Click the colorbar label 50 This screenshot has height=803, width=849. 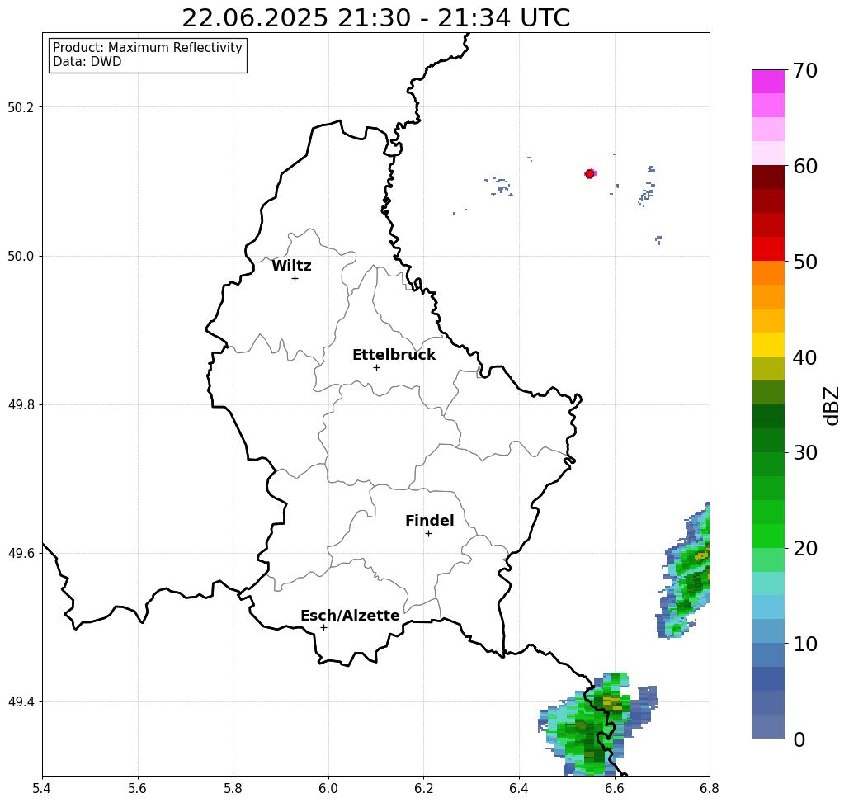pyautogui.click(x=805, y=262)
